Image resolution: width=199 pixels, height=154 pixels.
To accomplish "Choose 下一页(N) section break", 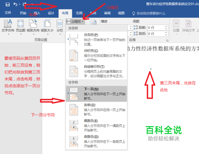I will click(96, 94).
